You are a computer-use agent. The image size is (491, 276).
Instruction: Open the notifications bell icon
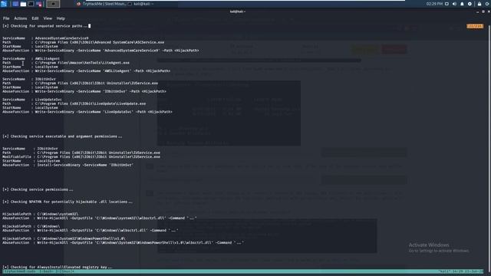[x=462, y=4]
